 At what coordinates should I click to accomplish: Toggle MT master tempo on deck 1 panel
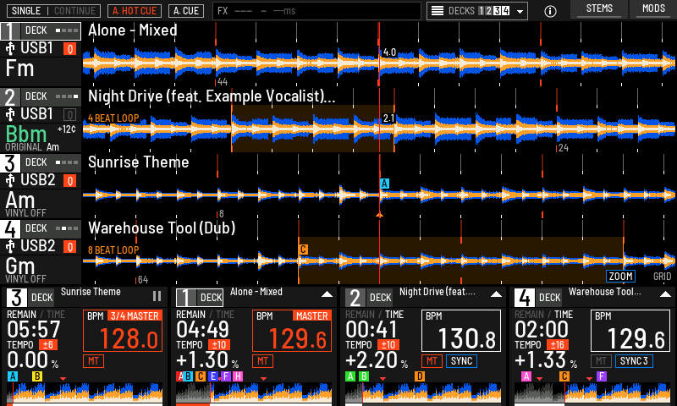tap(262, 361)
